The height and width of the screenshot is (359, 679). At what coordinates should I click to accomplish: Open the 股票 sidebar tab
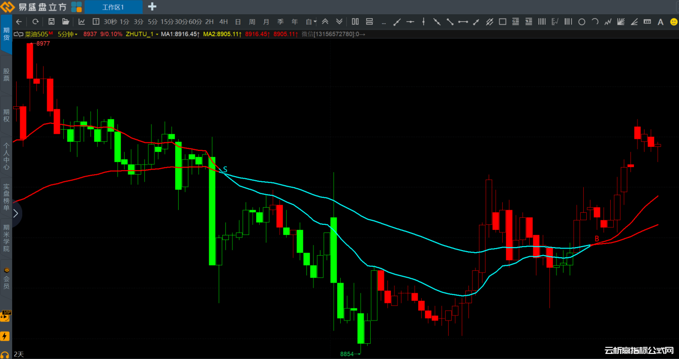click(x=6, y=75)
